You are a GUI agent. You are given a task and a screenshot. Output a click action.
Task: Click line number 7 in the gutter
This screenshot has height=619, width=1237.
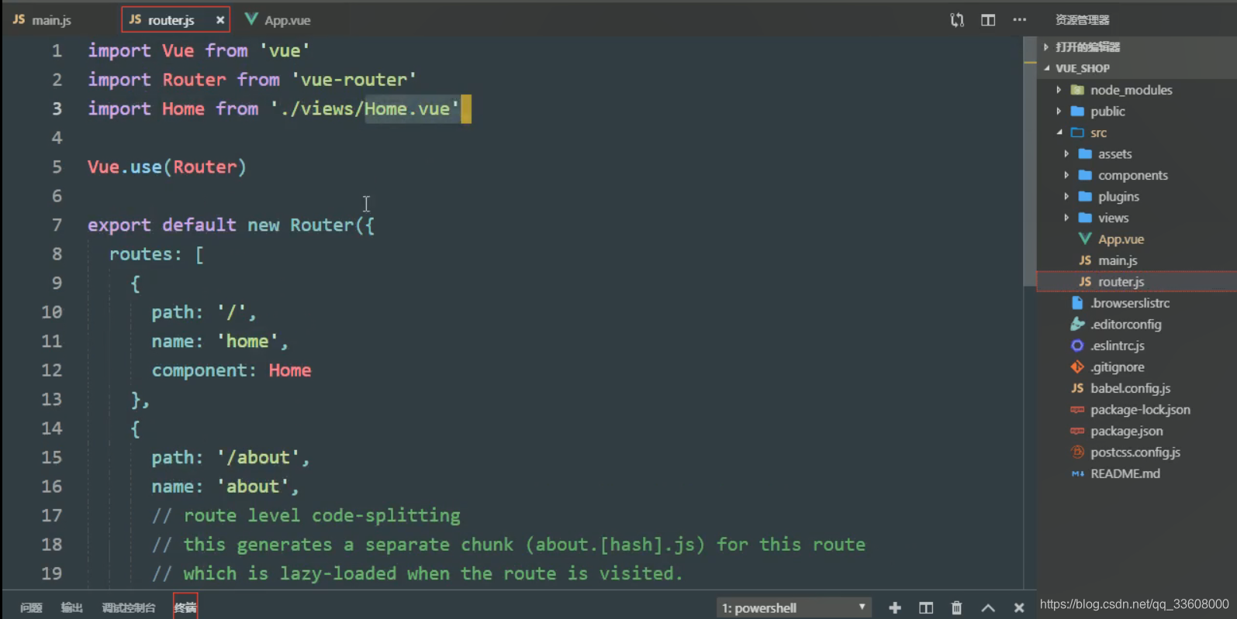click(x=57, y=225)
